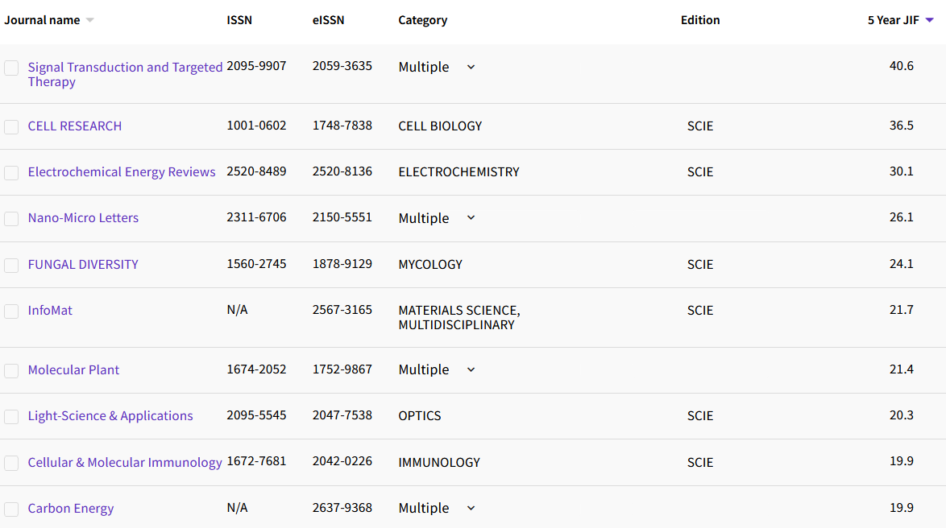Open Signal Transduction and Targeted Therapy link

point(125,68)
